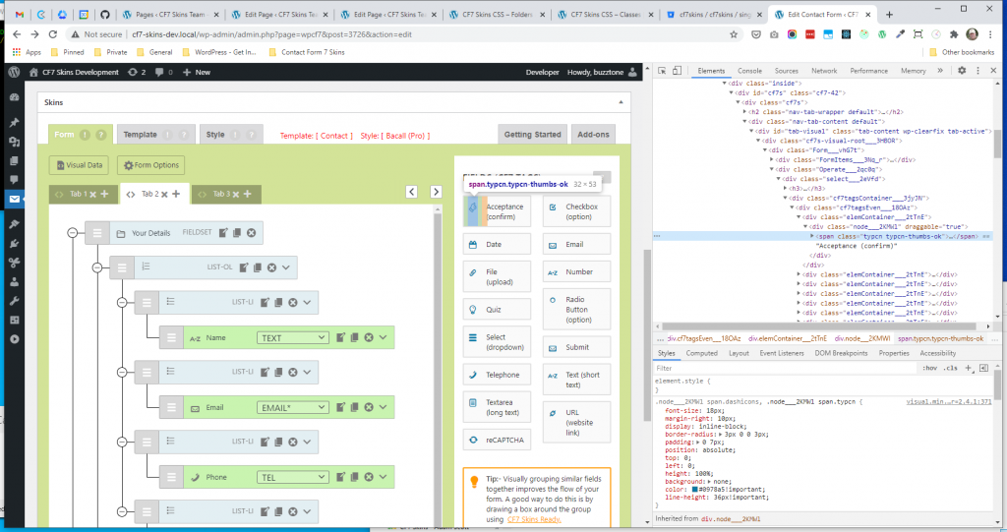This screenshot has height=532, width=1007.
Task: Click the edit icon on Your Details fieldset
Action: click(x=223, y=233)
